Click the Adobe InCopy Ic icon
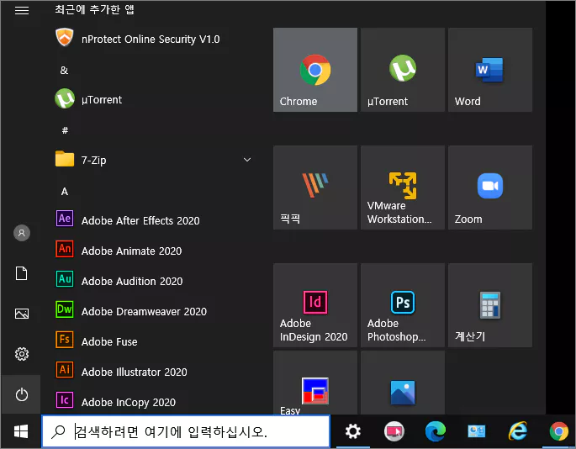Image resolution: width=576 pixels, height=449 pixels. click(x=65, y=400)
